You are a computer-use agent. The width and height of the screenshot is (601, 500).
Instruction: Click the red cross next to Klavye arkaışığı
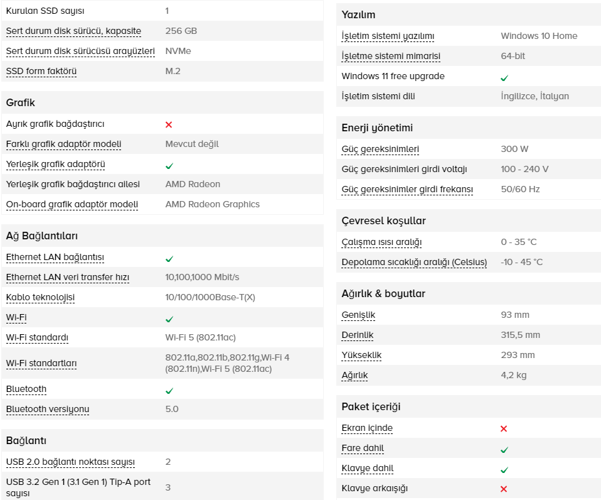pyautogui.click(x=504, y=489)
